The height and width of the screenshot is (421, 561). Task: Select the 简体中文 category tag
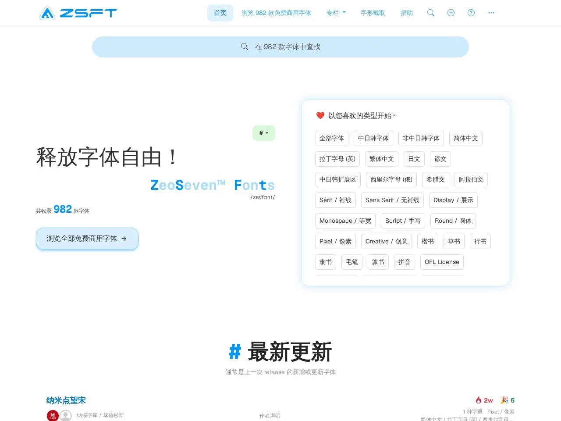click(x=465, y=139)
